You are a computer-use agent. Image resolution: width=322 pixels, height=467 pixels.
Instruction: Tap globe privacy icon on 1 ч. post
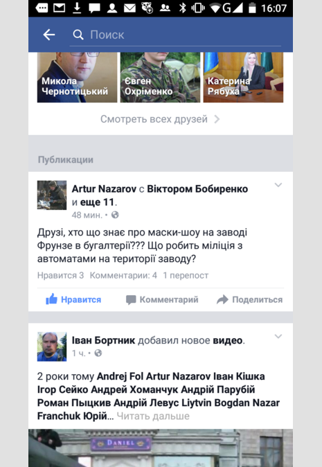[x=98, y=353]
